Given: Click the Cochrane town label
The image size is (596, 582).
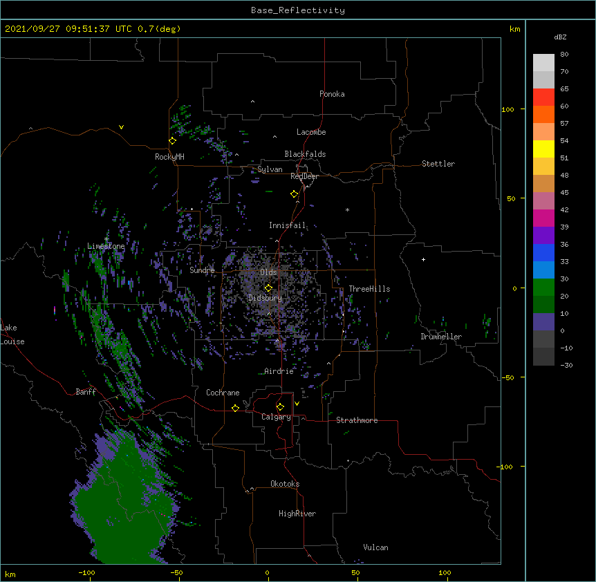Looking at the screenshot, I should (x=223, y=393).
